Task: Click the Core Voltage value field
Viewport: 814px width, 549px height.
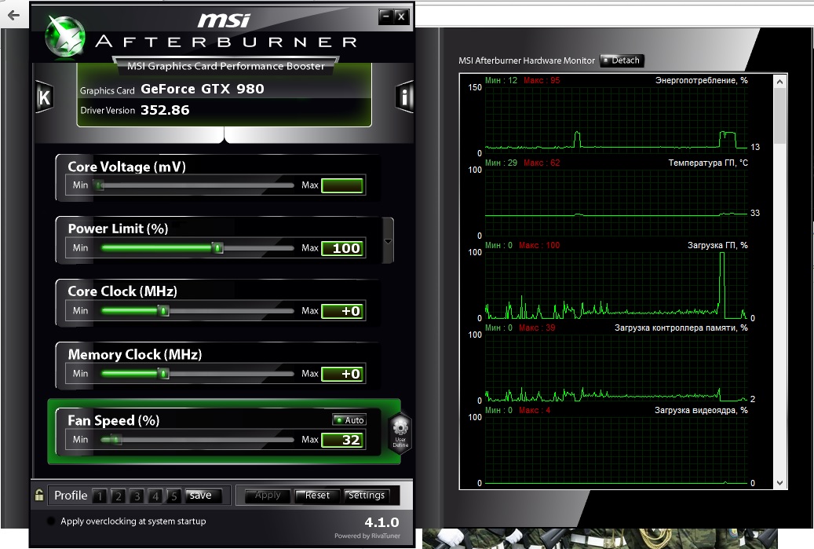Action: click(x=342, y=185)
